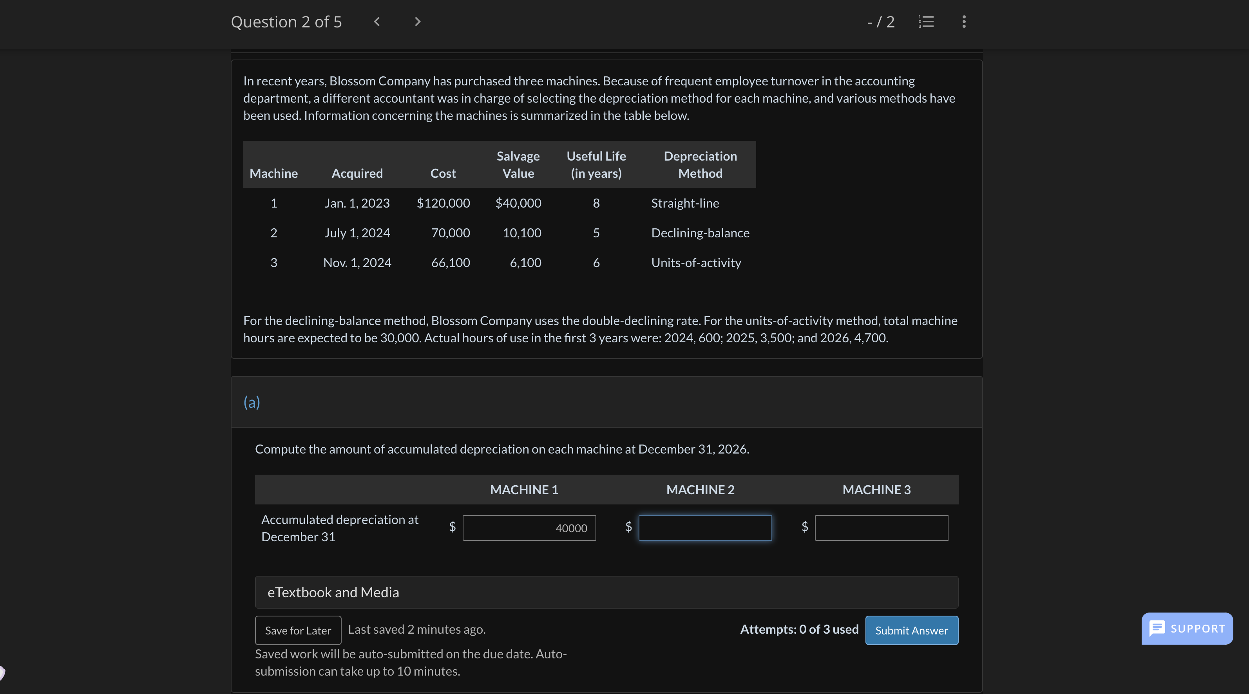Viewport: 1249px width, 694px height.
Task: Click the SUPPORT chat icon
Action: coord(1157,629)
